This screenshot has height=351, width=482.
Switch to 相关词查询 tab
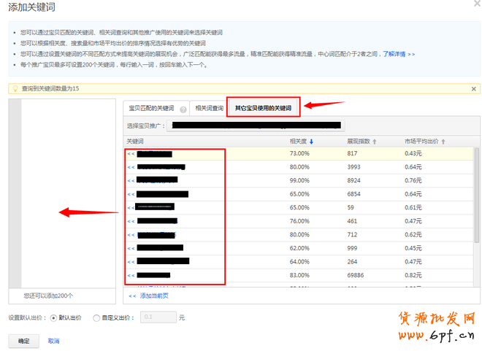[209, 109]
